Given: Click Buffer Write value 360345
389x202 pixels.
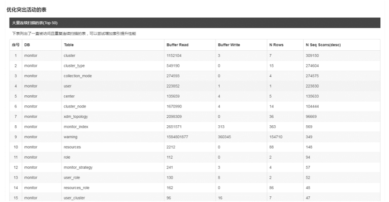Looking at the screenshot, I should coord(224,137).
